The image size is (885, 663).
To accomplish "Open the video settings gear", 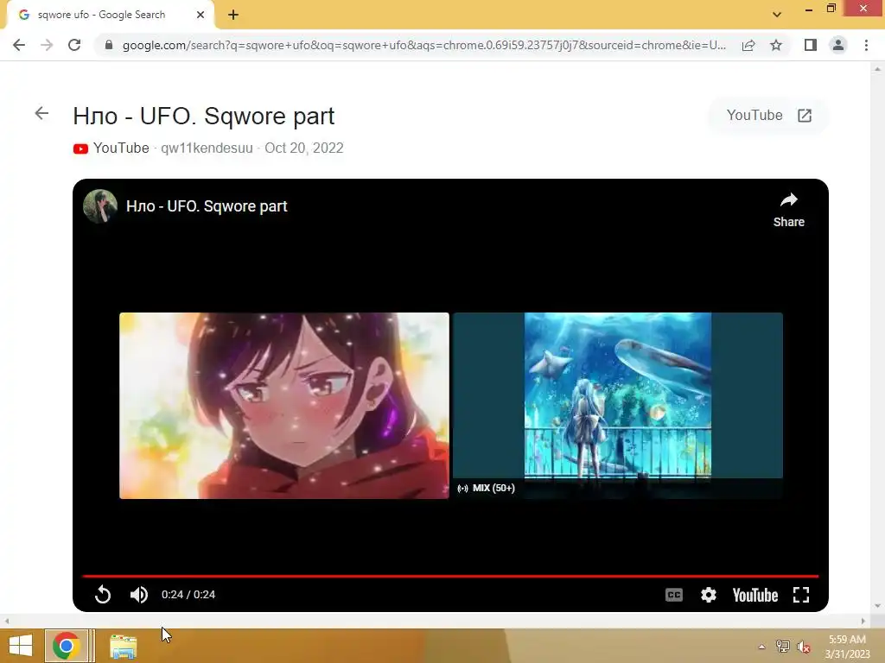I will [x=709, y=595].
